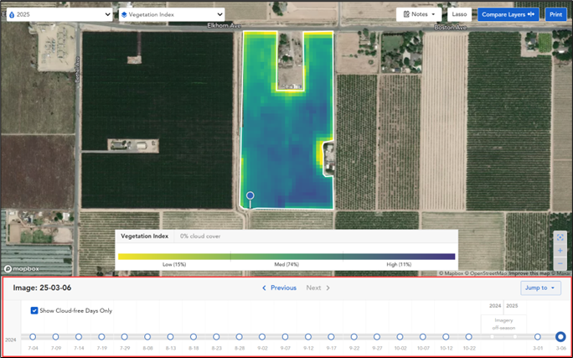Open the 2025 season dropdown
573x358 pixels.
coord(59,15)
